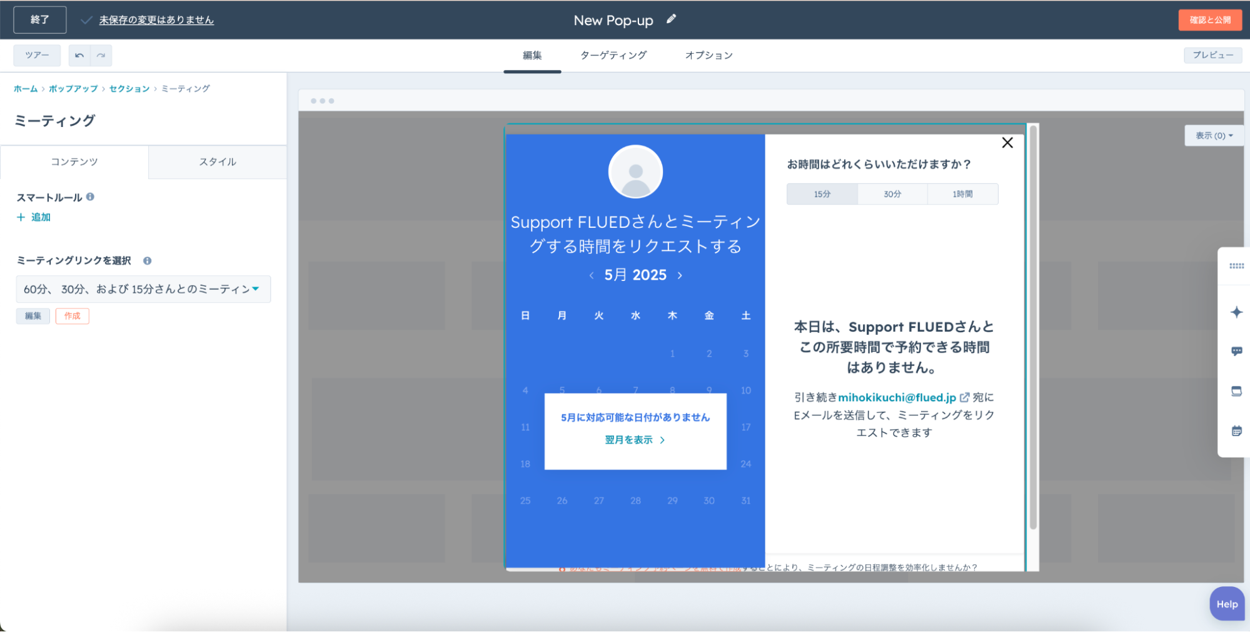Select calendar day 31
The height and width of the screenshot is (632, 1250).
coord(746,501)
